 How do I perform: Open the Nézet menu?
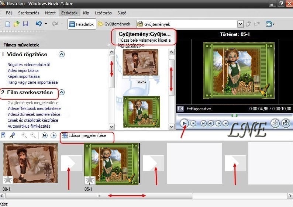[x=50, y=13]
